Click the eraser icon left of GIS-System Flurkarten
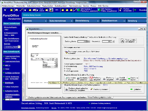Viewport: 148px width, 111px height. click(75, 10)
